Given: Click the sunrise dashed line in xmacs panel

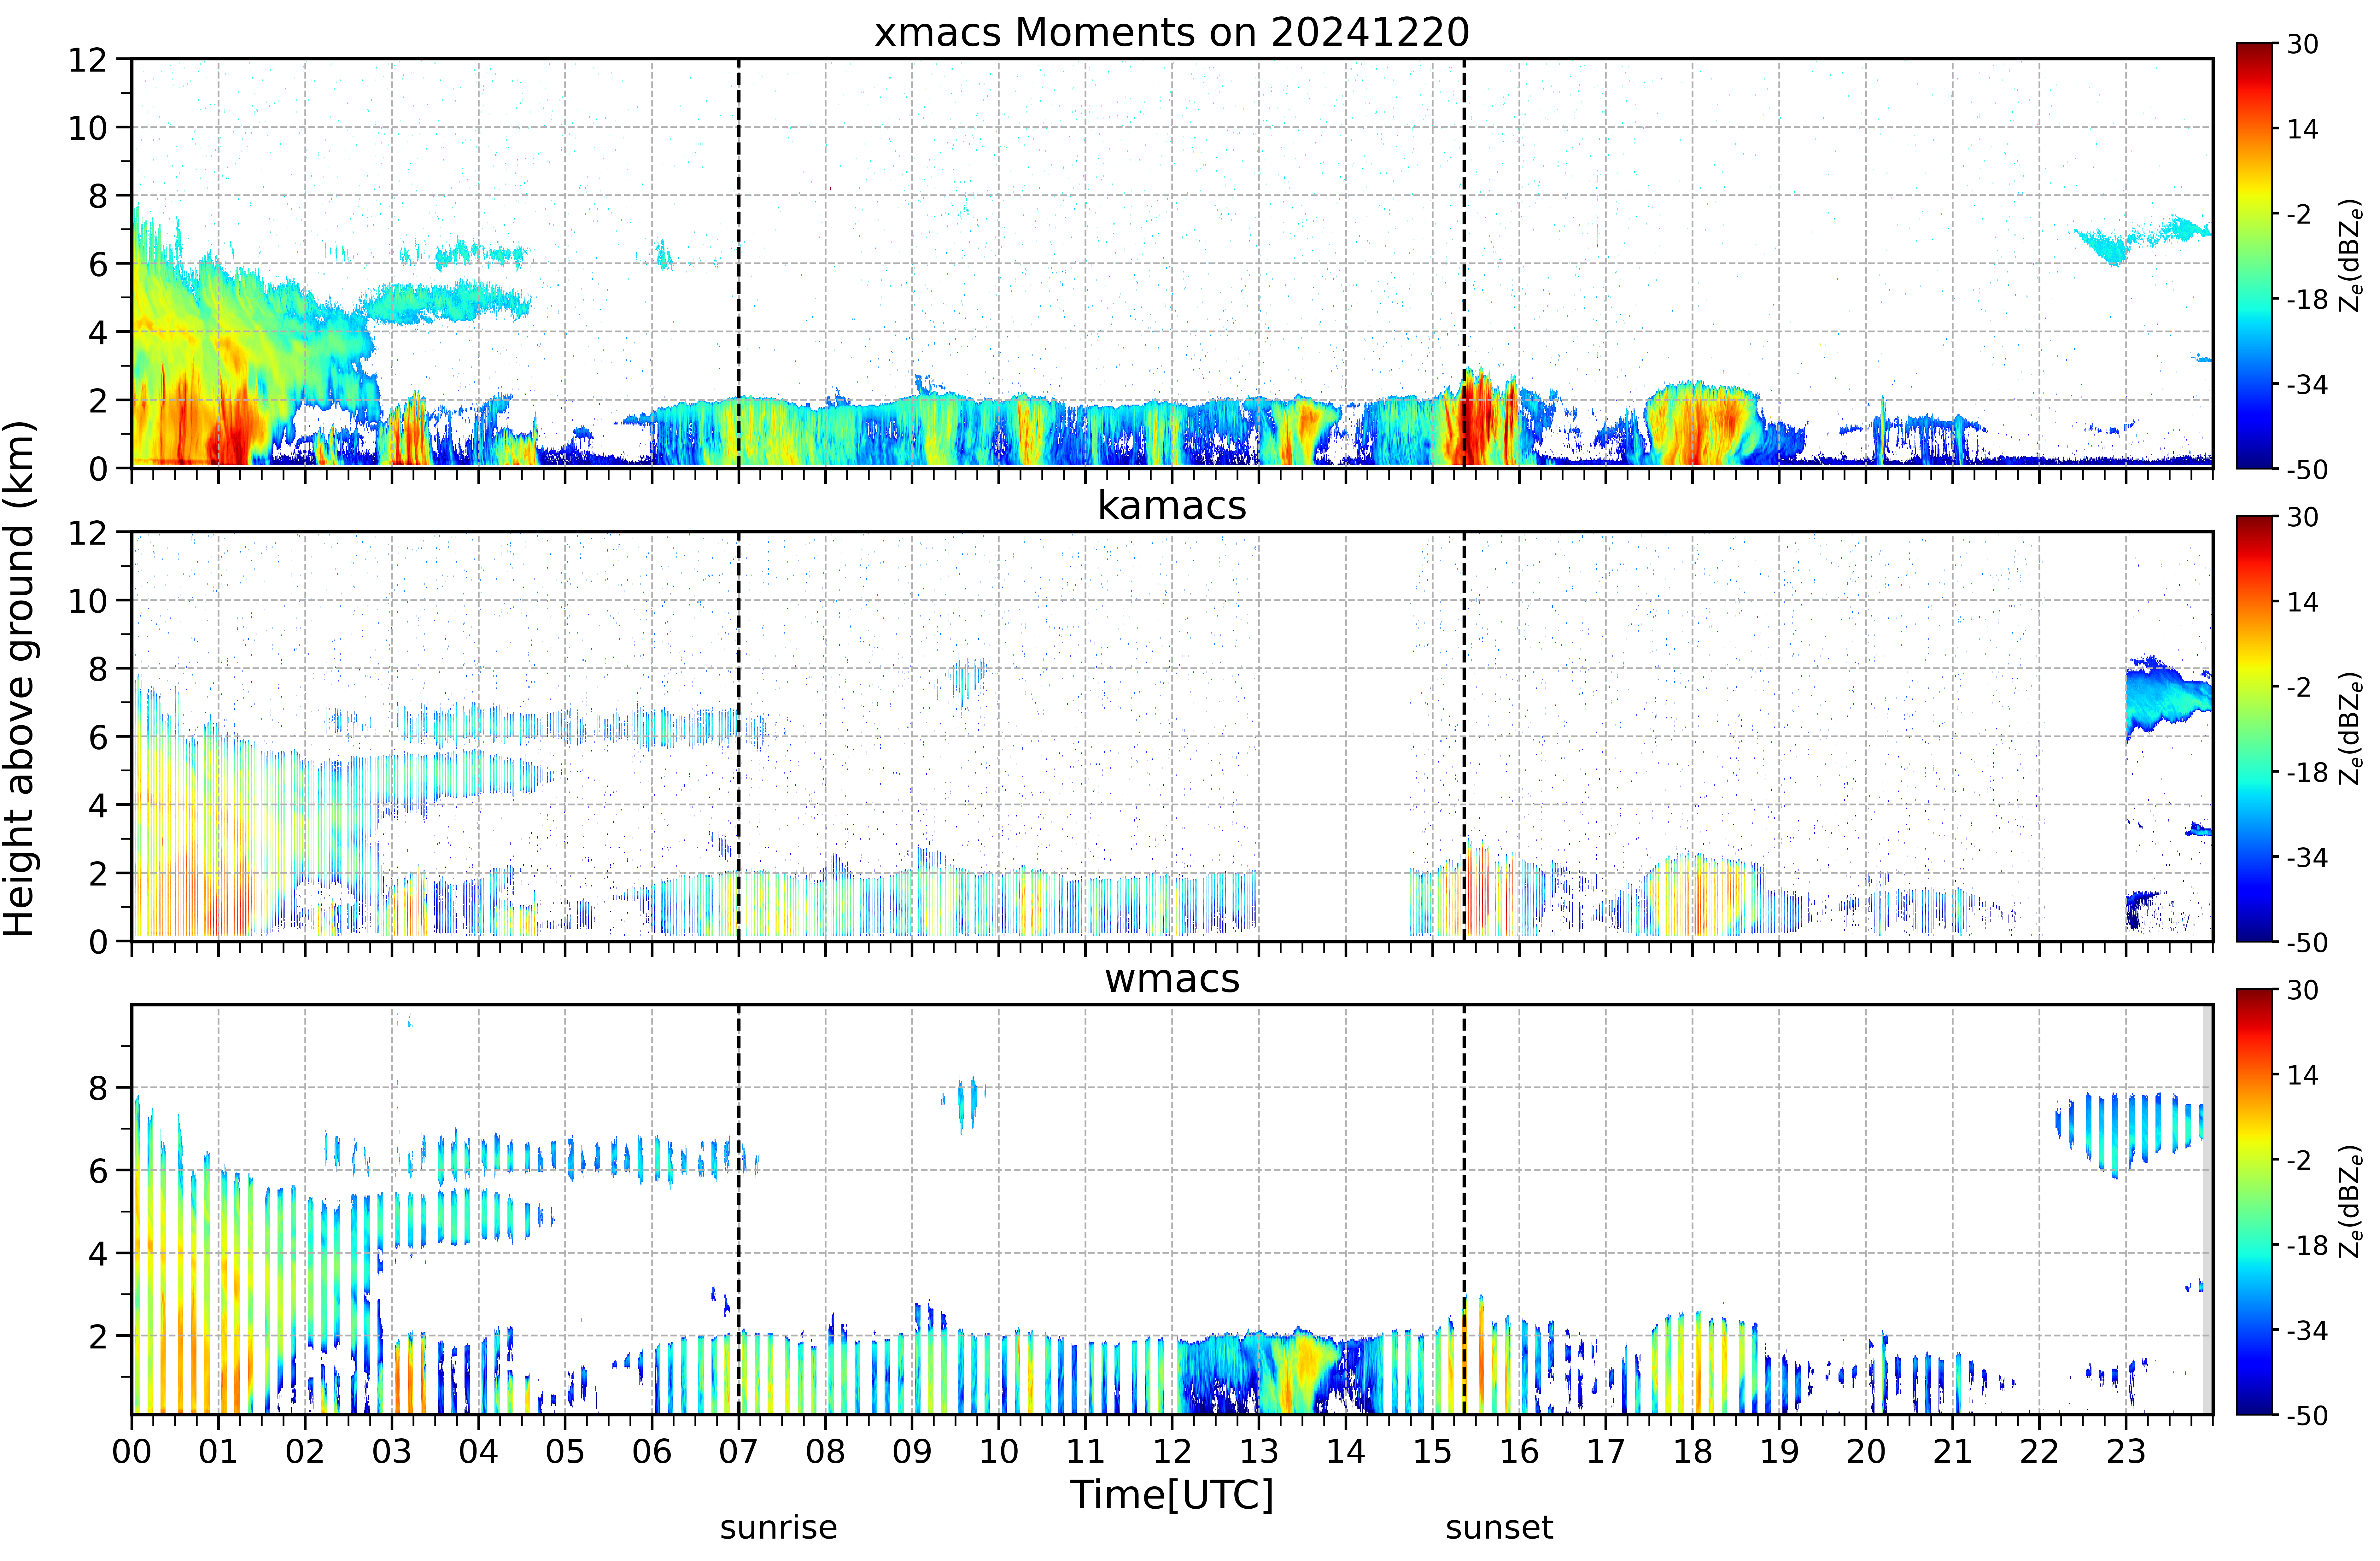Looking at the screenshot, I should 739,263.
